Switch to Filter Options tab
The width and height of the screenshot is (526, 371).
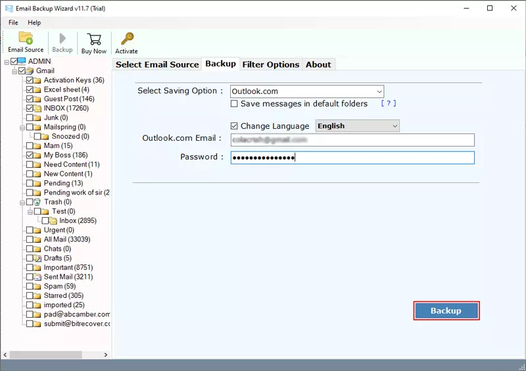pos(271,64)
